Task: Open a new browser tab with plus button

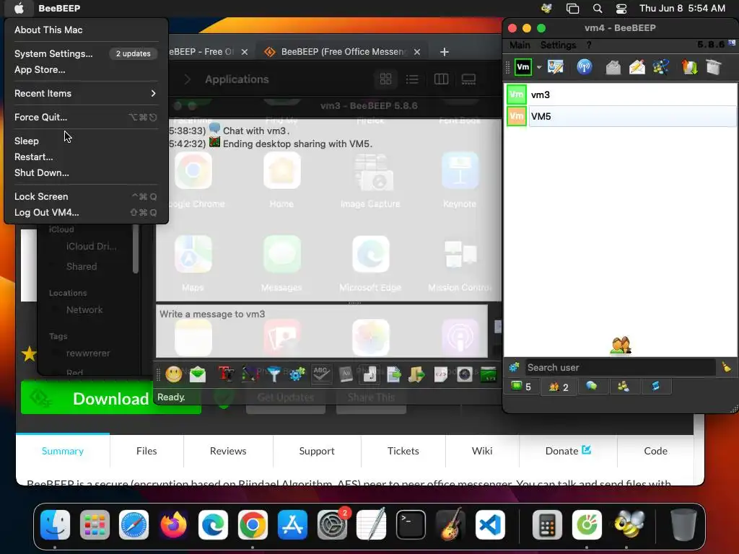Action: pos(445,52)
